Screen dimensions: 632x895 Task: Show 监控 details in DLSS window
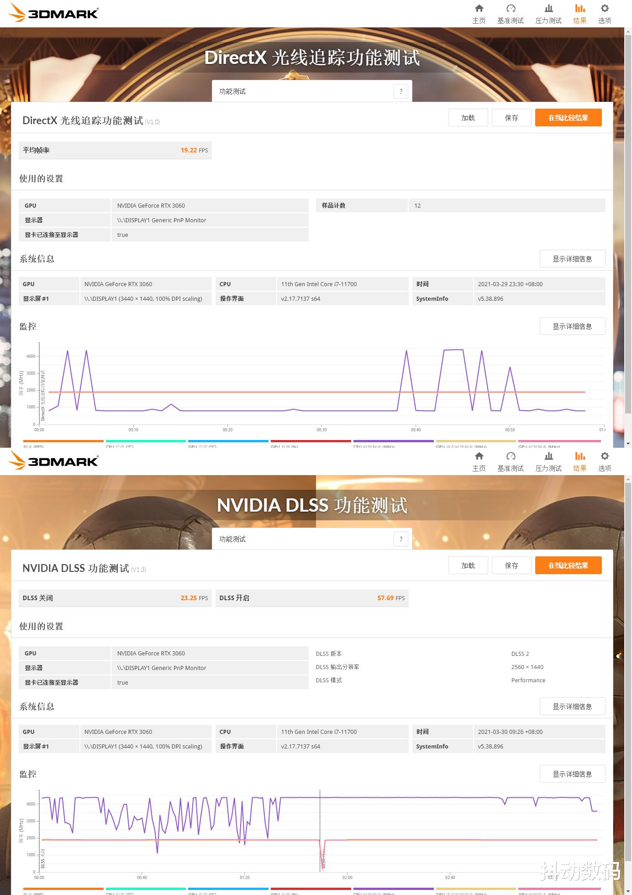coord(572,774)
